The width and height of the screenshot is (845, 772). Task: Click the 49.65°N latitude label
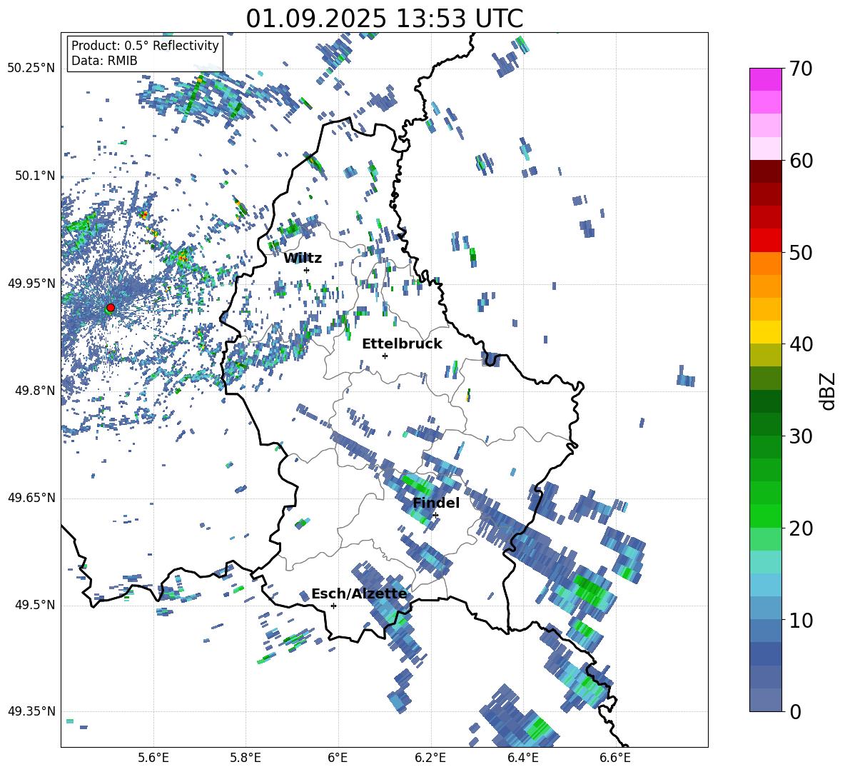point(31,498)
